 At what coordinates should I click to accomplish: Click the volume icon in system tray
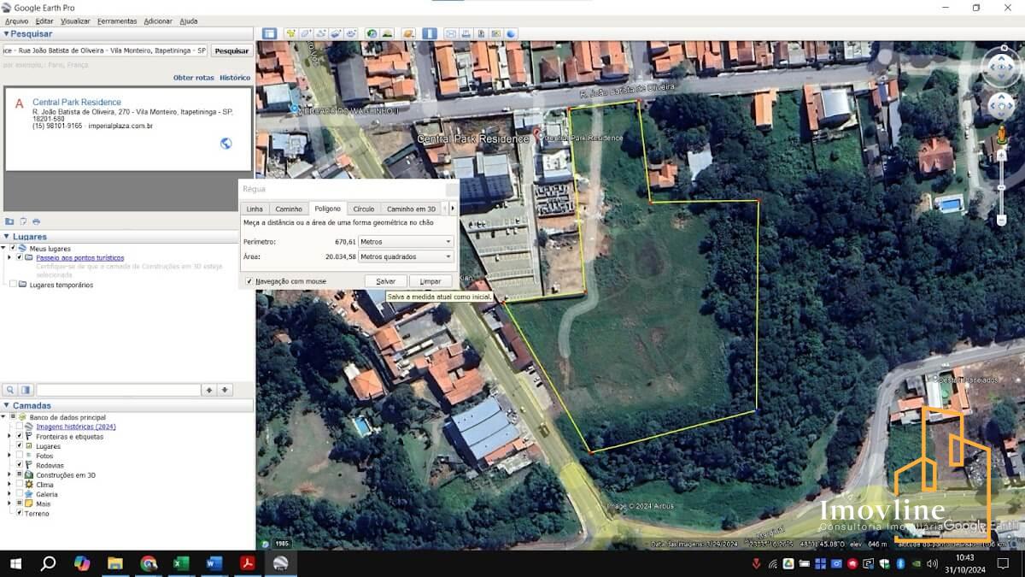tap(932, 563)
